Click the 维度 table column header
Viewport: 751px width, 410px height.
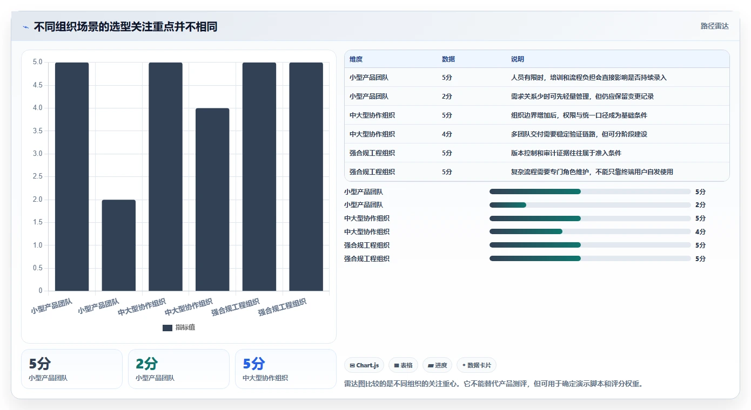click(356, 59)
